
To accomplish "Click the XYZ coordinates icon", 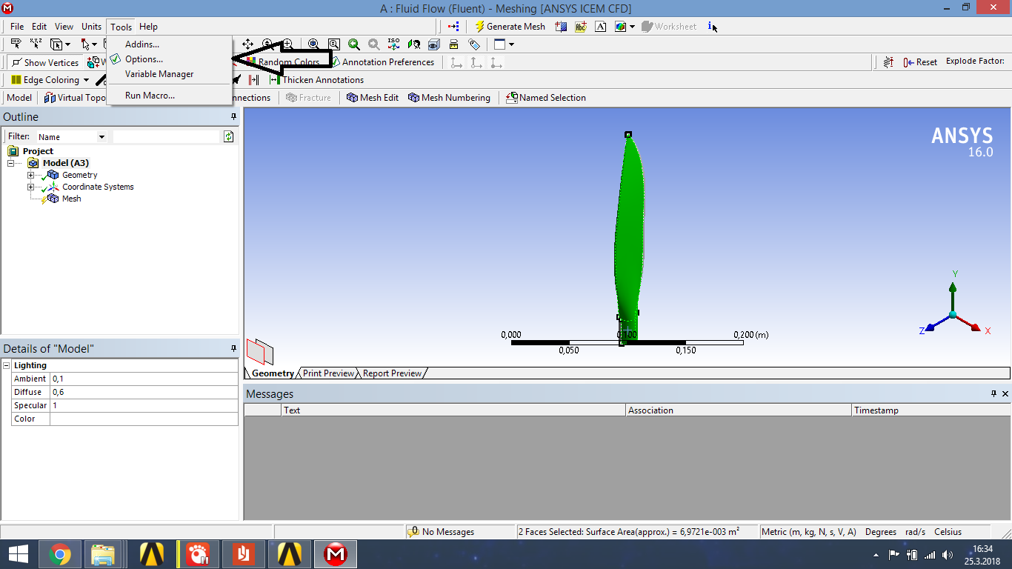I will point(36,44).
